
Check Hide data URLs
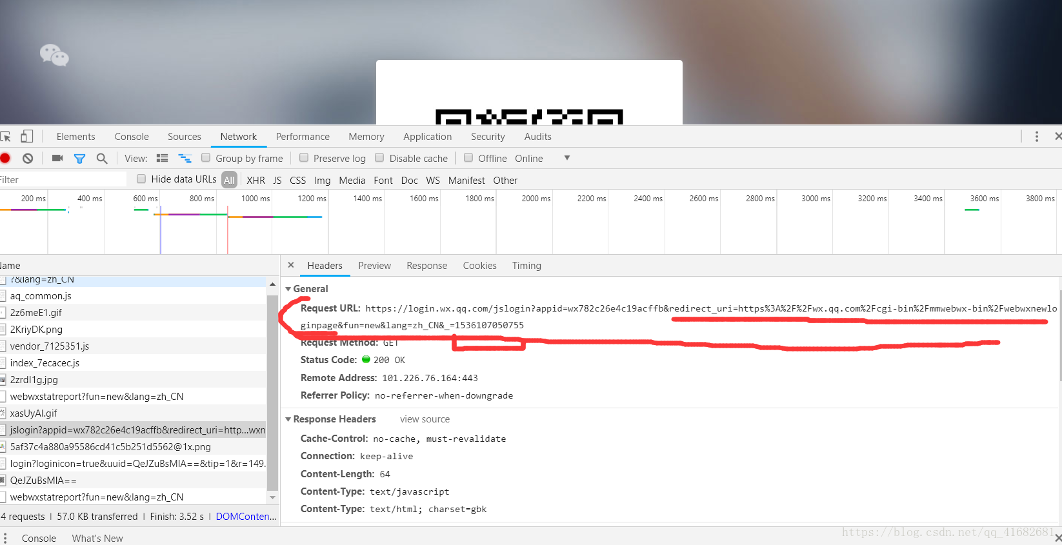tap(141, 179)
